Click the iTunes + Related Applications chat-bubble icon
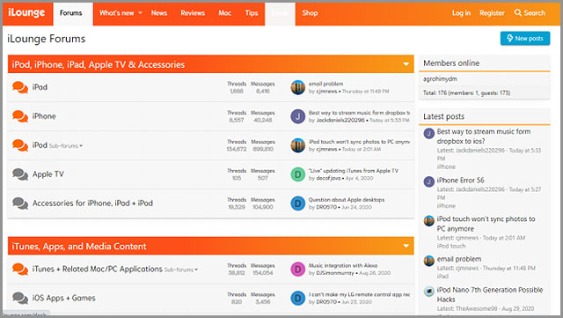The width and height of the screenshot is (563, 318). click(20, 269)
